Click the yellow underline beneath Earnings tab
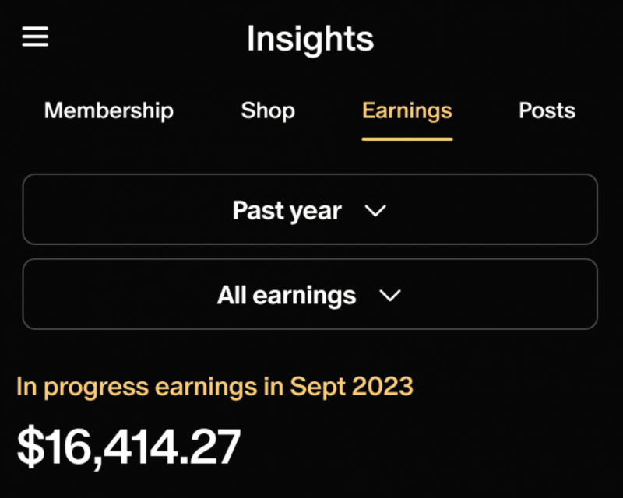 point(407,139)
